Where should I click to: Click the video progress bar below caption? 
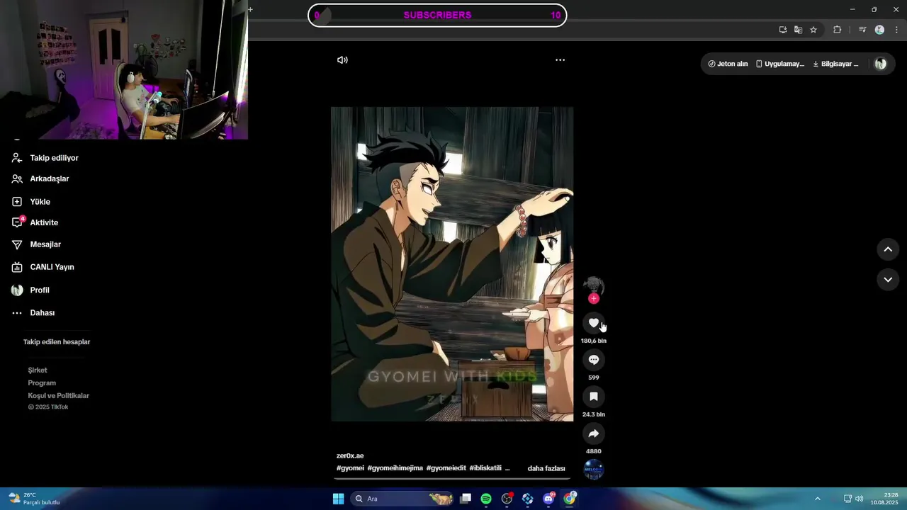coord(452,479)
